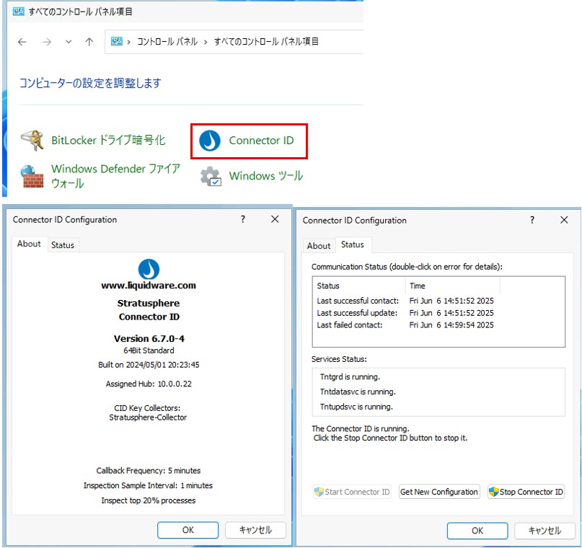The width and height of the screenshot is (582, 548).
Task: Open BitLocker ドライブ暗号化 icon
Action: point(32,141)
